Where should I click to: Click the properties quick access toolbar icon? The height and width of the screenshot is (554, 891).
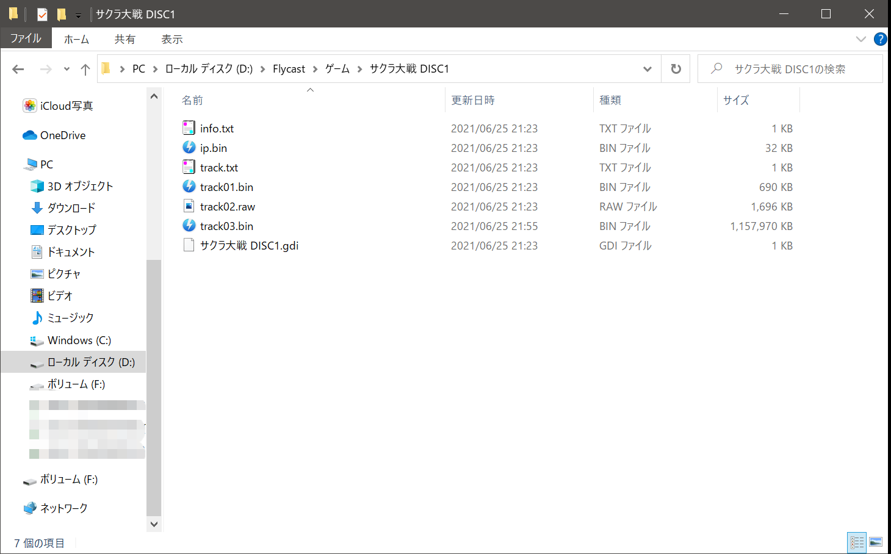42,14
